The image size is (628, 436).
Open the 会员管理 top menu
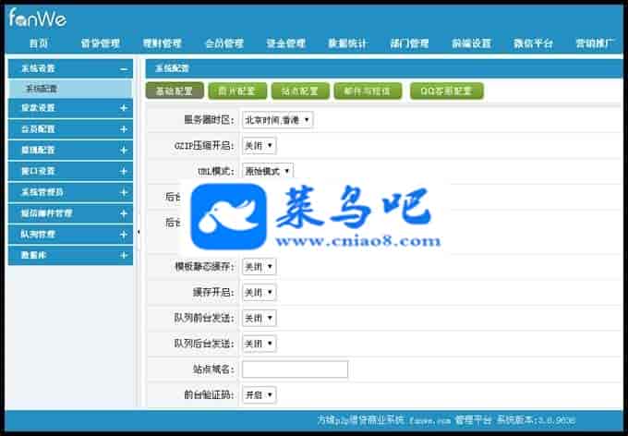click(224, 43)
